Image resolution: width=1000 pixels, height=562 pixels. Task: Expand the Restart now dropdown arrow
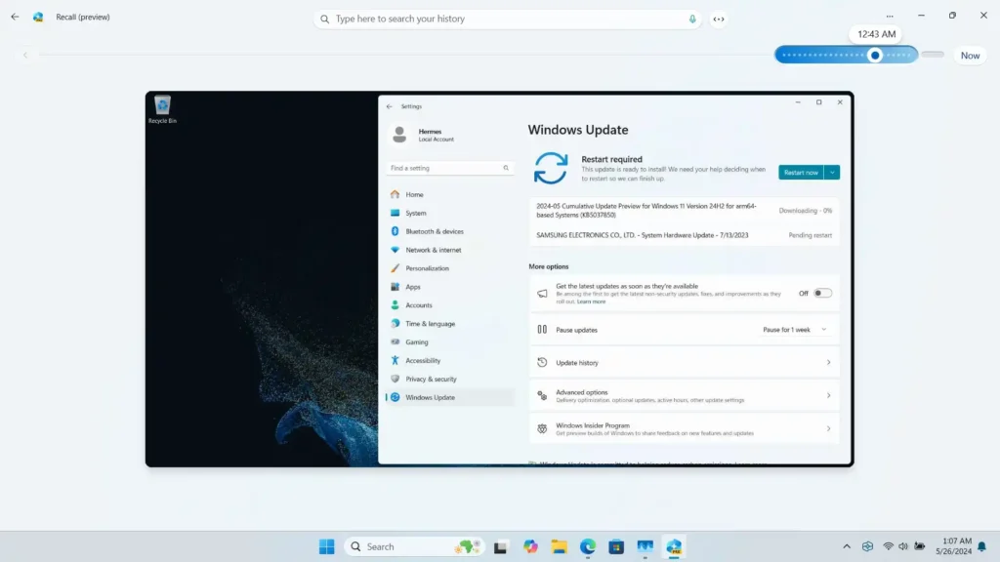click(x=832, y=172)
